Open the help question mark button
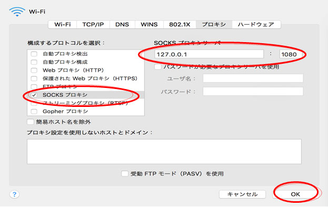The width and height of the screenshot is (328, 207). click(14, 194)
